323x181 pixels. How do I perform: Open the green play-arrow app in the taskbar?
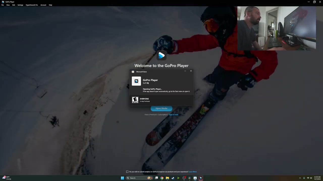[x=178, y=178]
